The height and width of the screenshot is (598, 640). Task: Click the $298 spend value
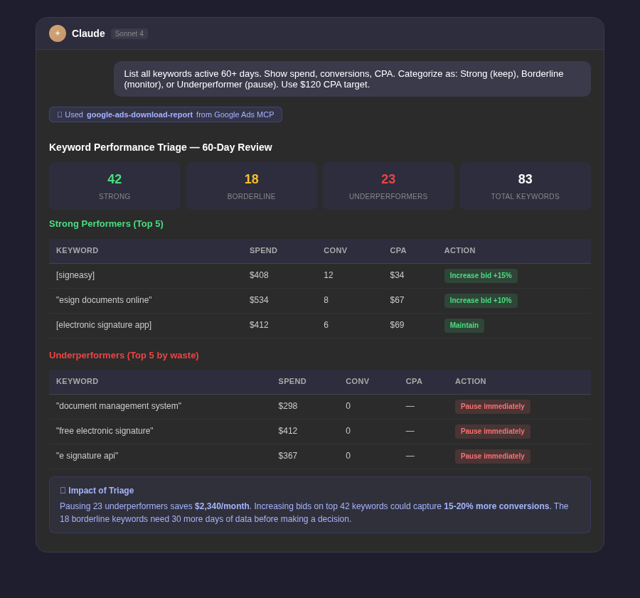tap(288, 406)
